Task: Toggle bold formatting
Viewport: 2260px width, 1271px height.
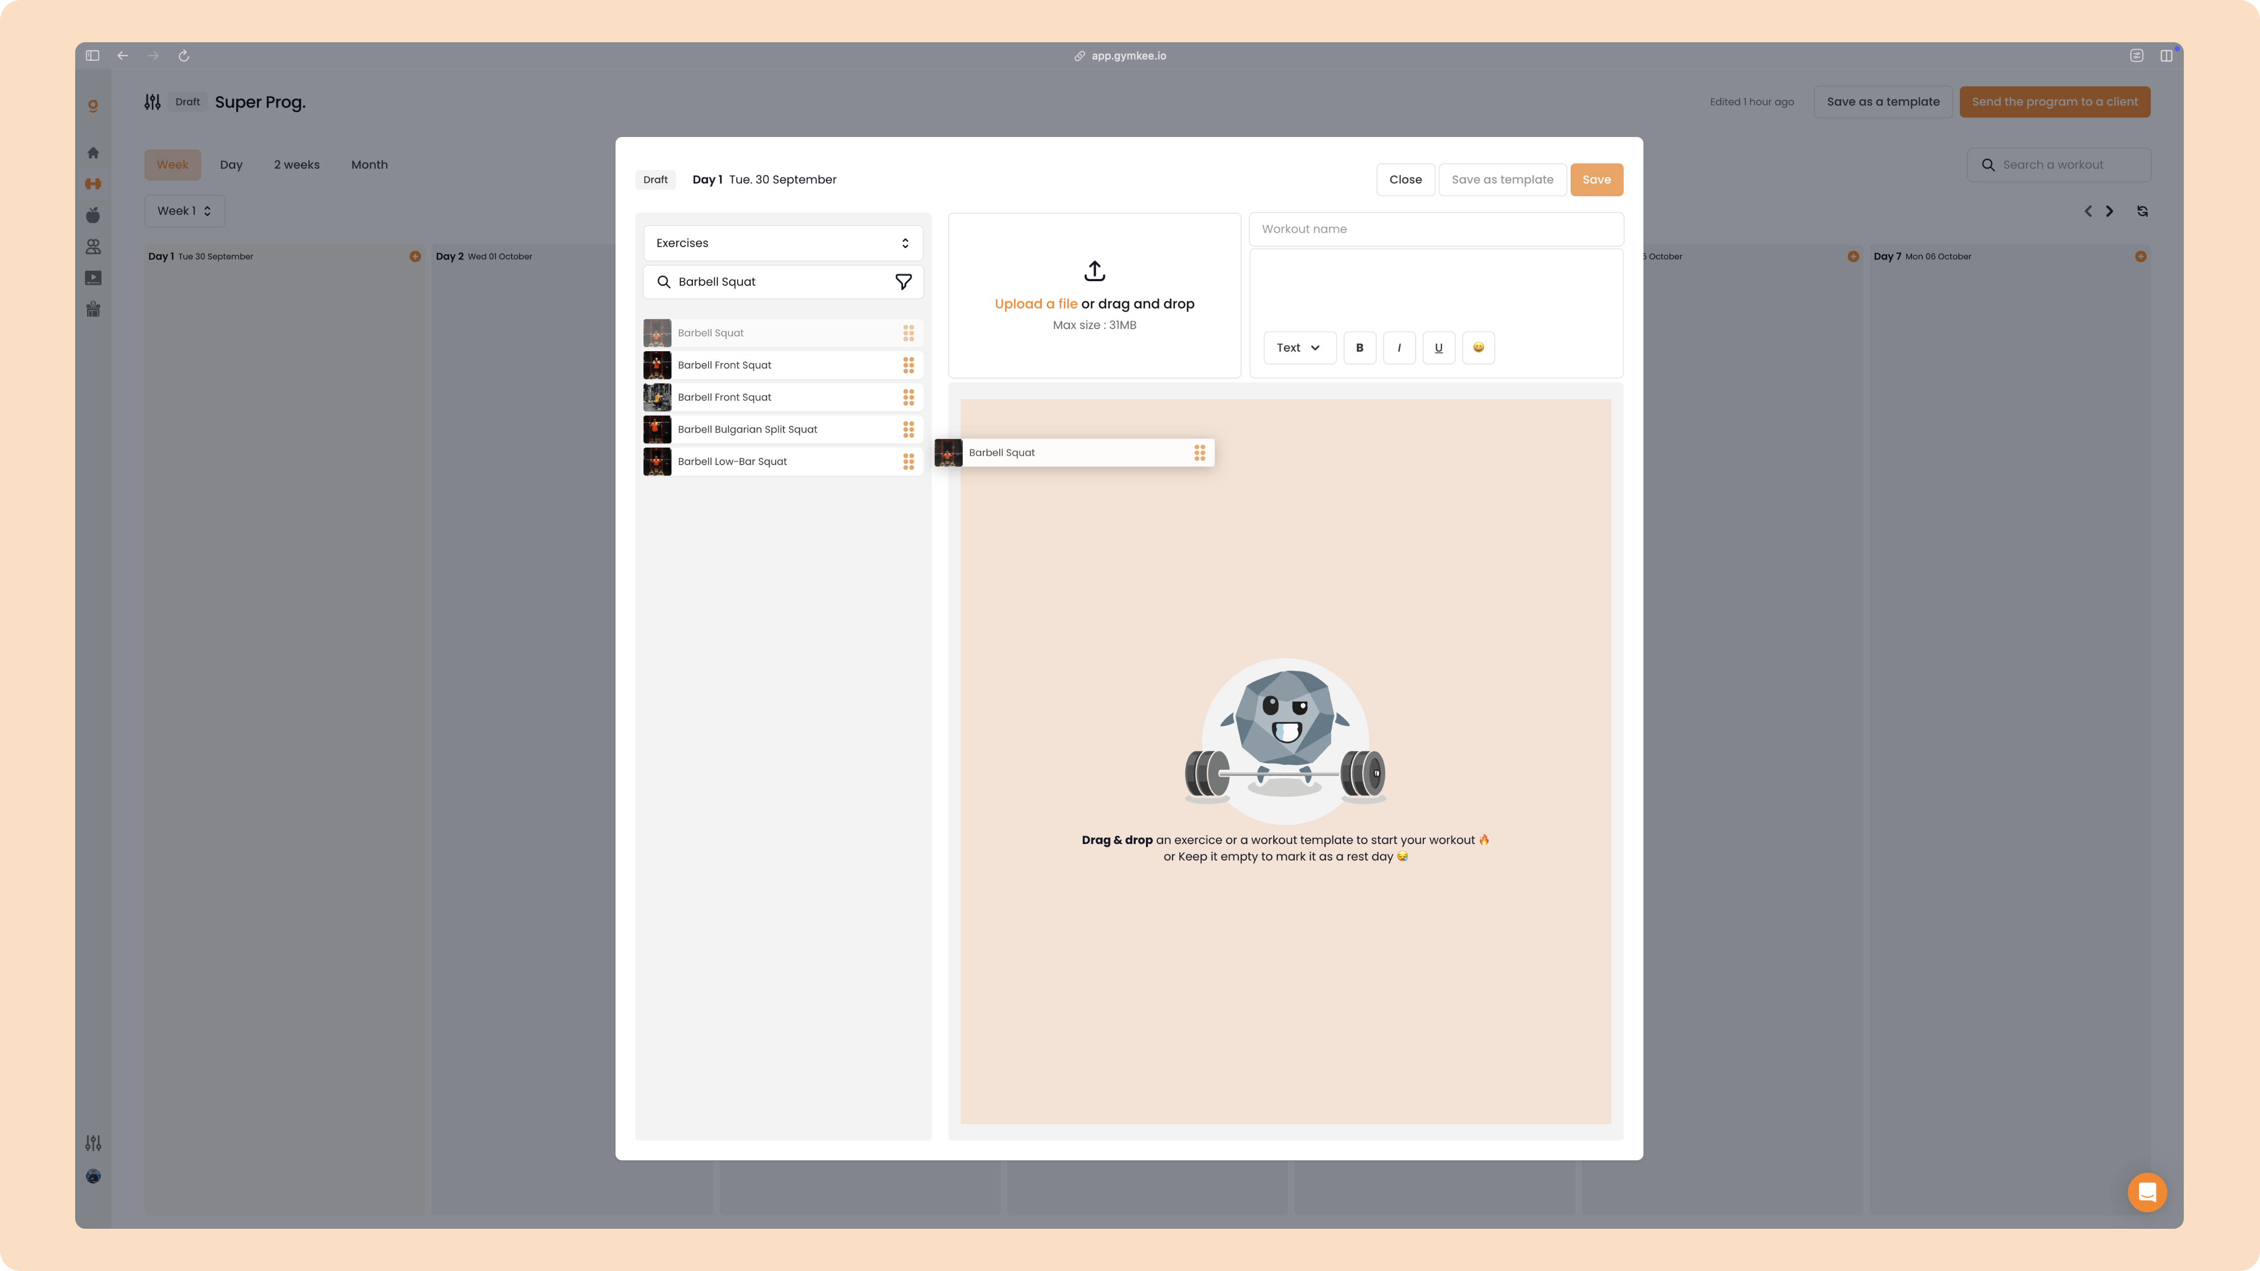Action: coord(1360,348)
